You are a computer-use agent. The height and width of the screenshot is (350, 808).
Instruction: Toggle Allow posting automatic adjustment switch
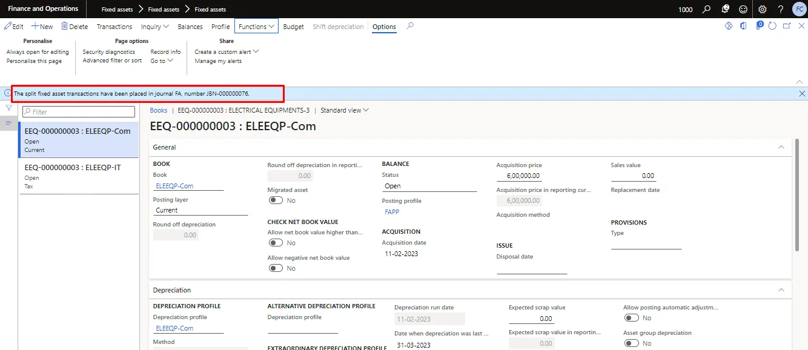point(632,318)
